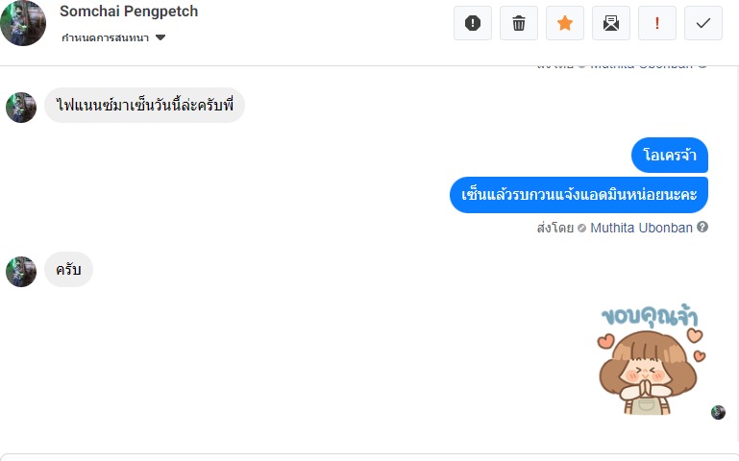This screenshot has height=461, width=739.
Task: Mark conversation as unread with envelope icon
Action: [x=611, y=23]
